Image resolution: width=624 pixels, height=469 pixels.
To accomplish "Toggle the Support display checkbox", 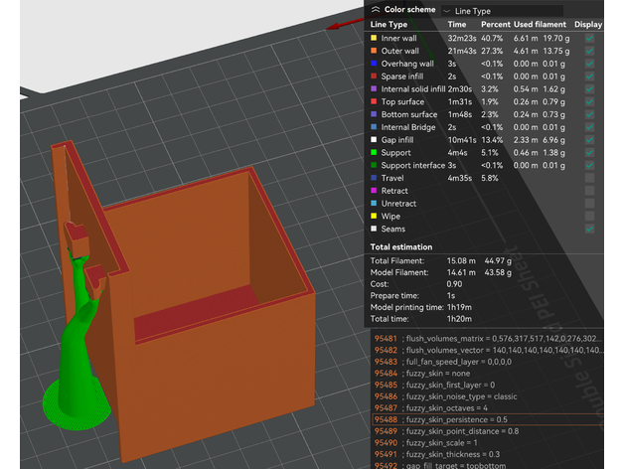I will click(589, 153).
